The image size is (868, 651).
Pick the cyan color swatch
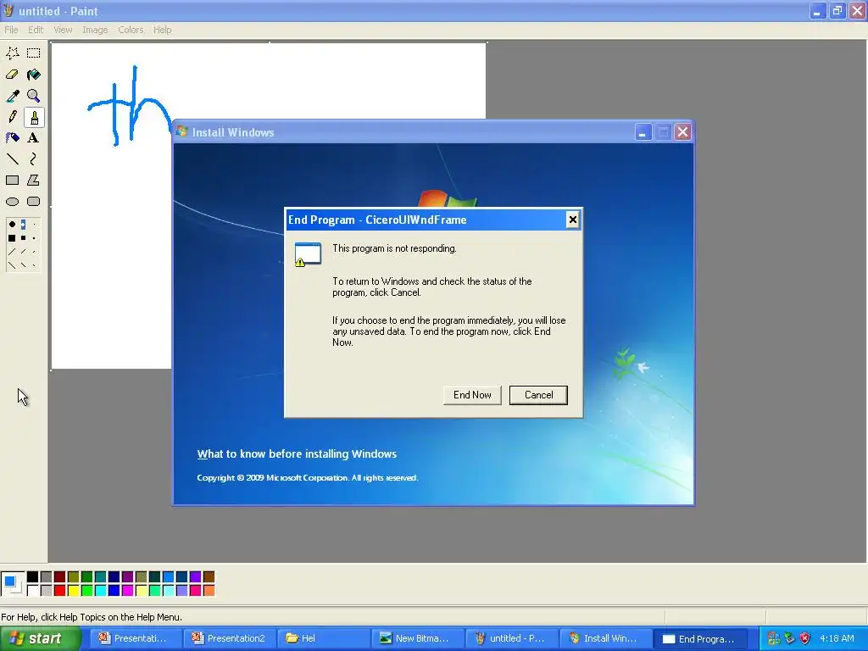[x=100, y=591]
